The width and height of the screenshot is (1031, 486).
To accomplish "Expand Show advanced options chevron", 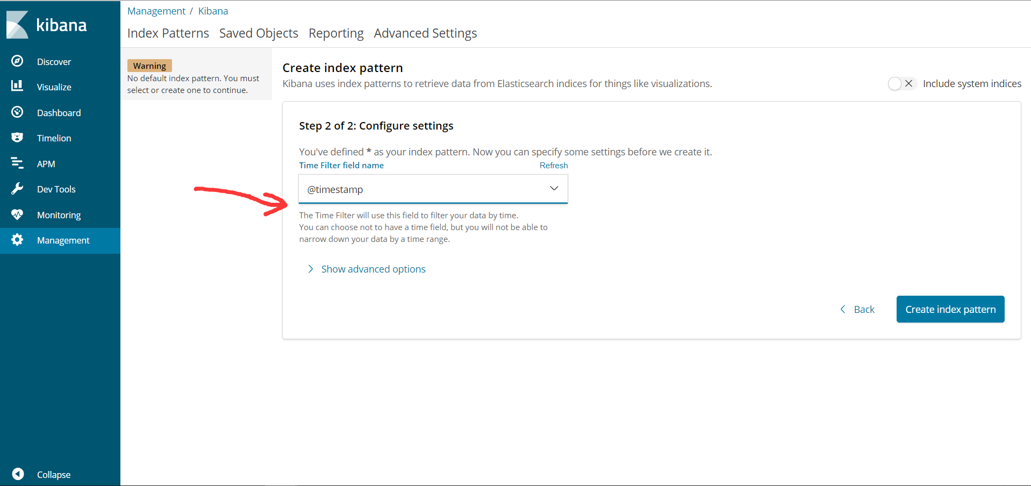I will tap(310, 269).
